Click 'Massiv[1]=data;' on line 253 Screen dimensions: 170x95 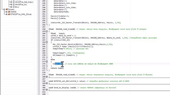58,18
